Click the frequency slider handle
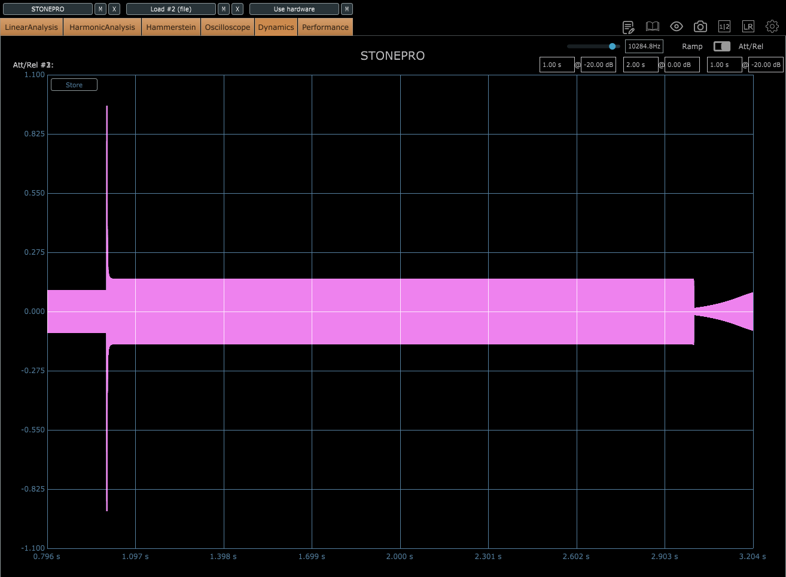The height and width of the screenshot is (577, 786). coord(612,46)
